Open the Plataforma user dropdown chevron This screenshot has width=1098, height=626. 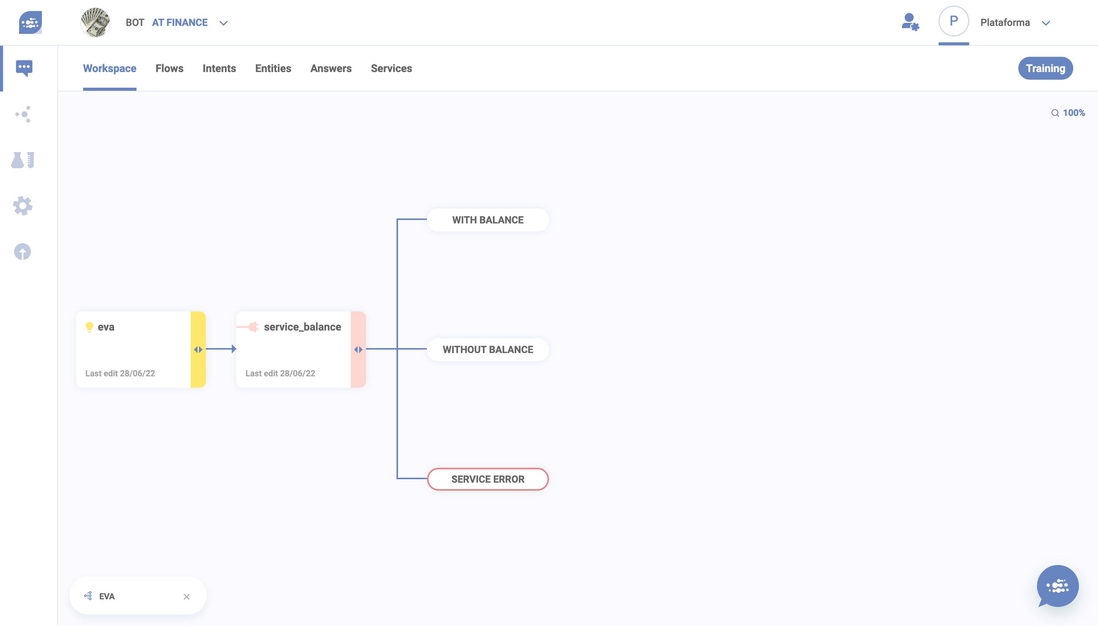pyautogui.click(x=1046, y=23)
